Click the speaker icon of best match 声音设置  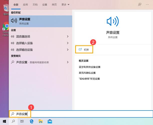tap(14, 21)
